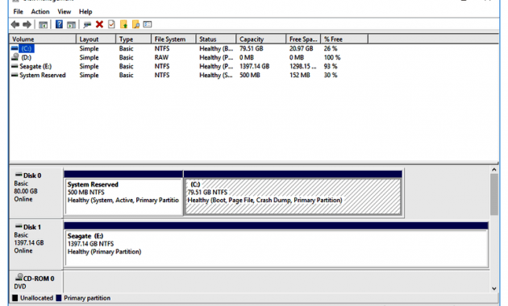Click the scroll up arrow in the disk pane
The height and width of the screenshot is (306, 508).
(494, 169)
